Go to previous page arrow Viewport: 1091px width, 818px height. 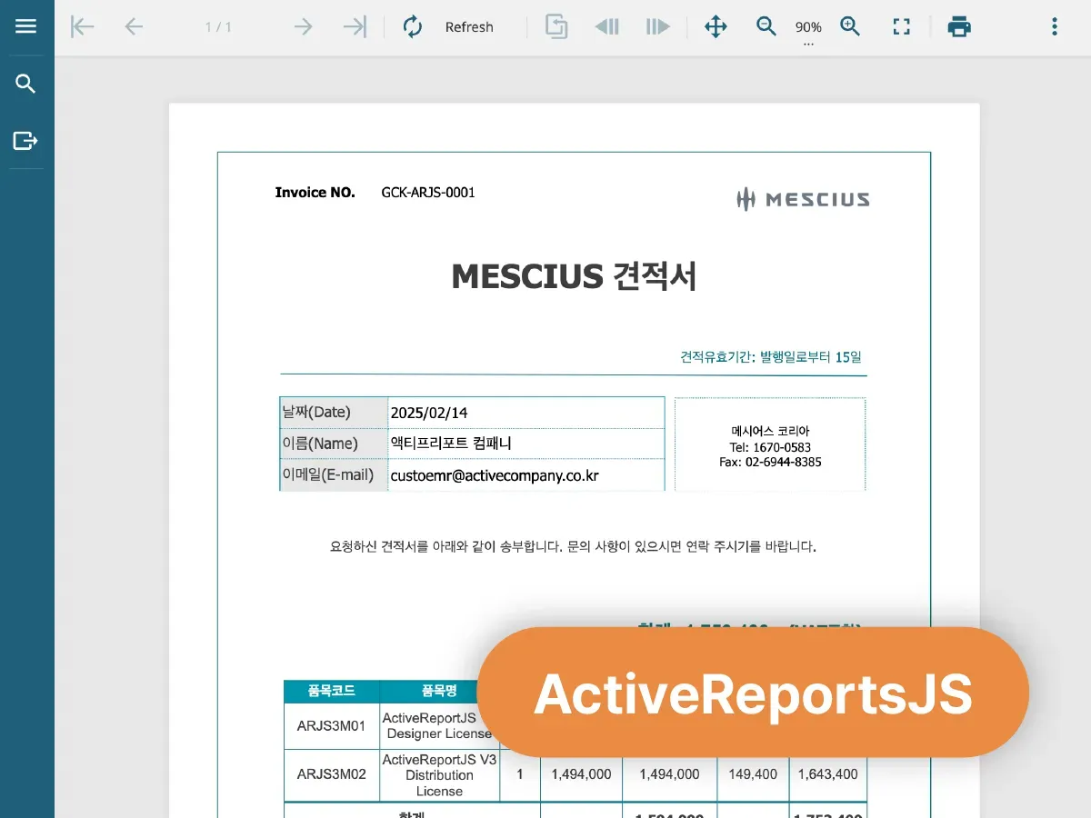(134, 27)
